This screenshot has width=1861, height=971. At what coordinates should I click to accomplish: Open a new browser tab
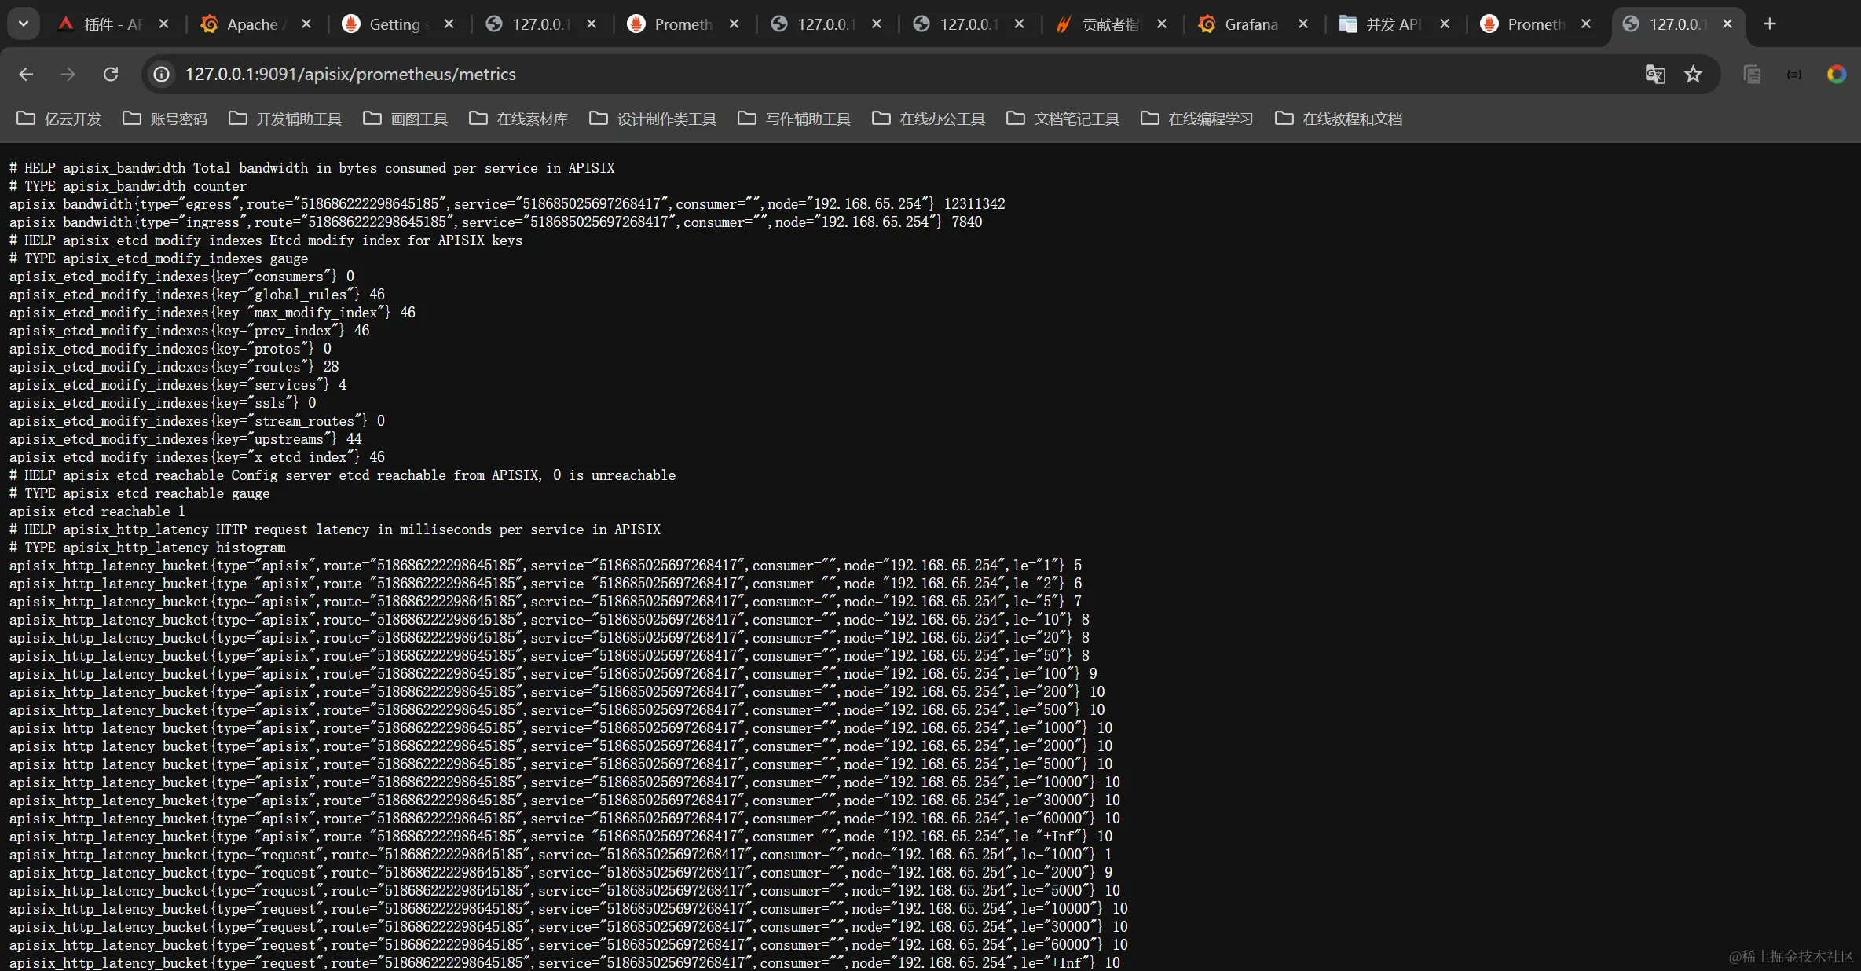(x=1769, y=24)
